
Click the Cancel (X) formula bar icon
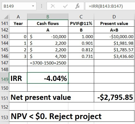click(53, 6)
